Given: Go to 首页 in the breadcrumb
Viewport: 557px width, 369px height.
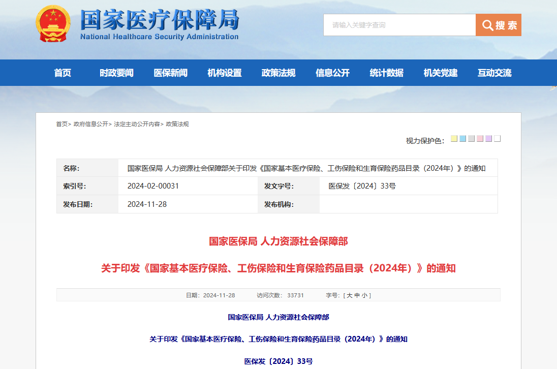Looking at the screenshot, I should tap(62, 124).
